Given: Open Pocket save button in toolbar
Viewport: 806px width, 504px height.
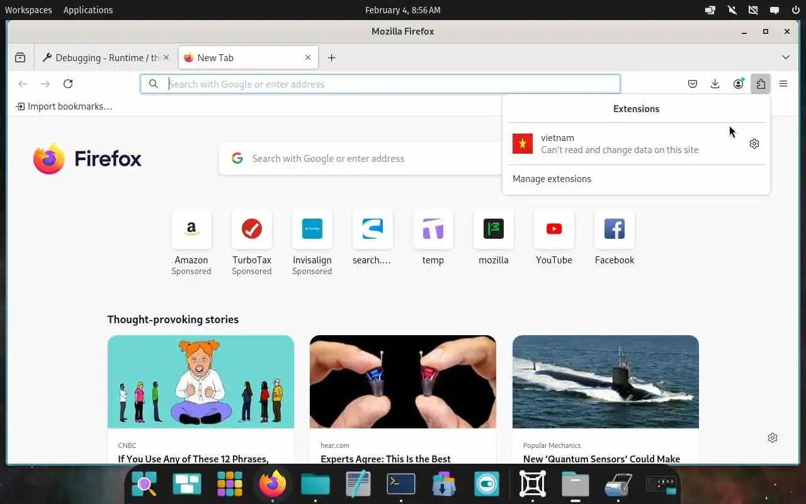Looking at the screenshot, I should click(x=693, y=84).
